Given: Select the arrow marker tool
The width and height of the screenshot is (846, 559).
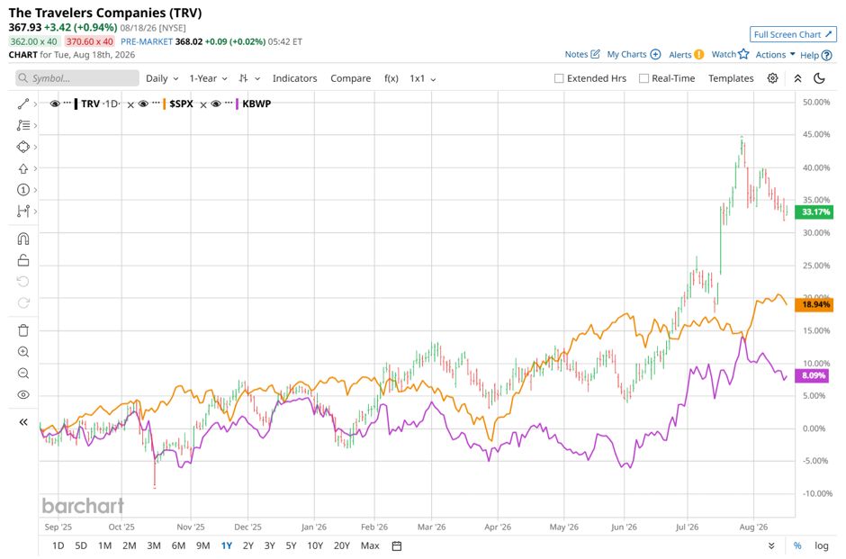Looking at the screenshot, I should pyautogui.click(x=22, y=168).
